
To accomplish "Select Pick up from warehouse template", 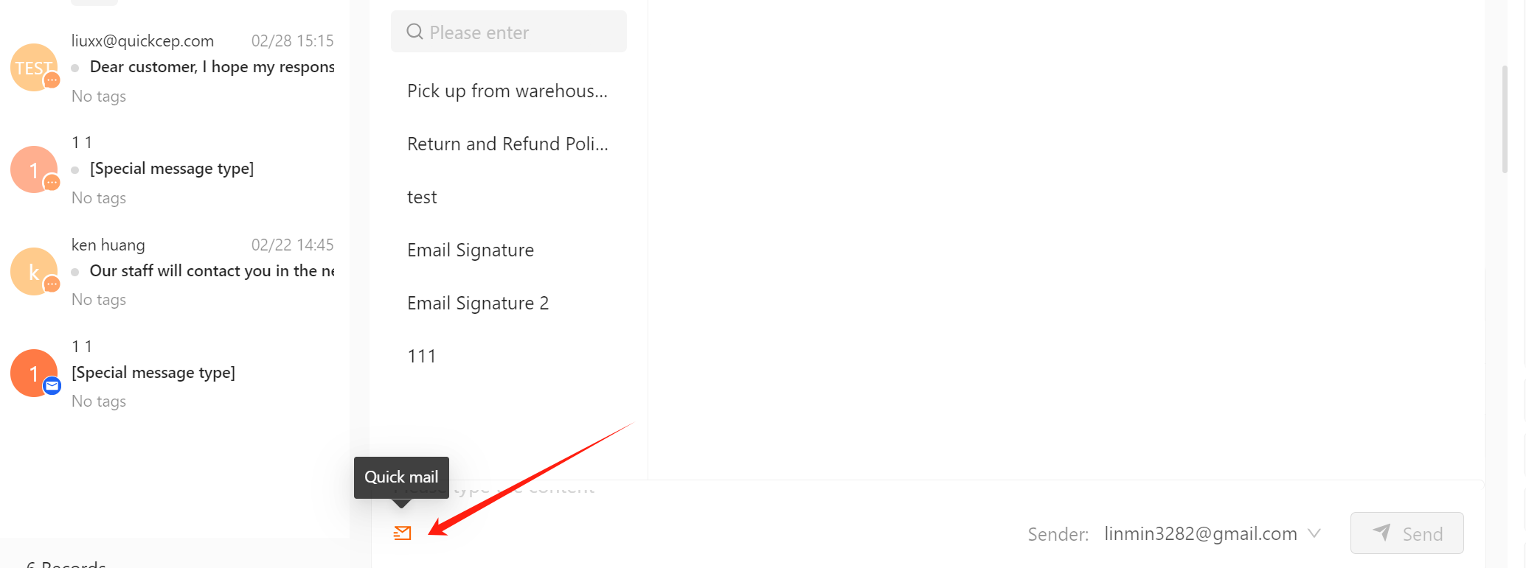I will (x=507, y=91).
